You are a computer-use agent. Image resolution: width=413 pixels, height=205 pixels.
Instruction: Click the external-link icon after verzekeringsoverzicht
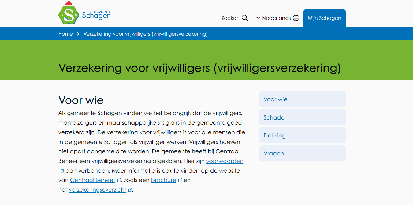130,189
